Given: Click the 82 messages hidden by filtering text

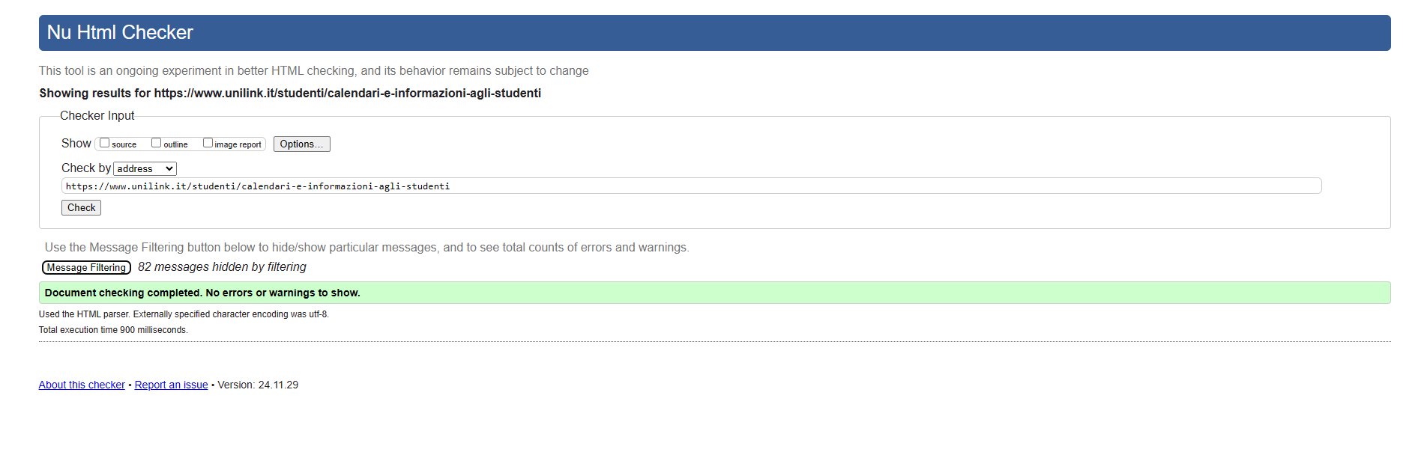Looking at the screenshot, I should point(222,267).
